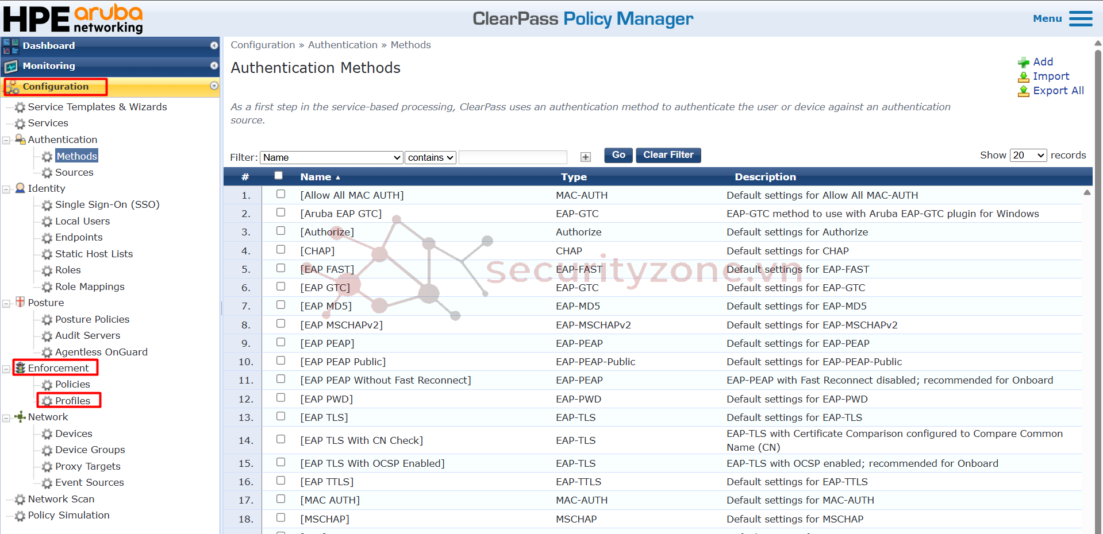Click the Network topology icon in tree
1103x534 pixels.
point(20,417)
